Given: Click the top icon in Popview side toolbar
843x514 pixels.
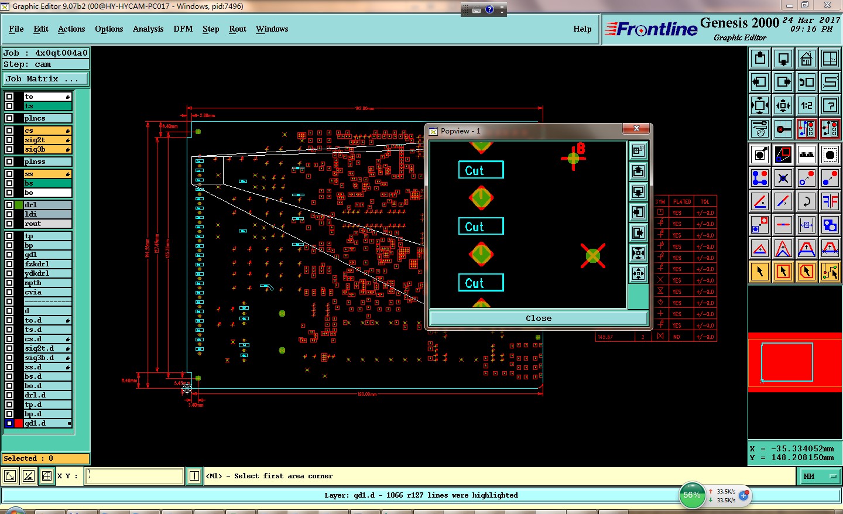Looking at the screenshot, I should (638, 150).
